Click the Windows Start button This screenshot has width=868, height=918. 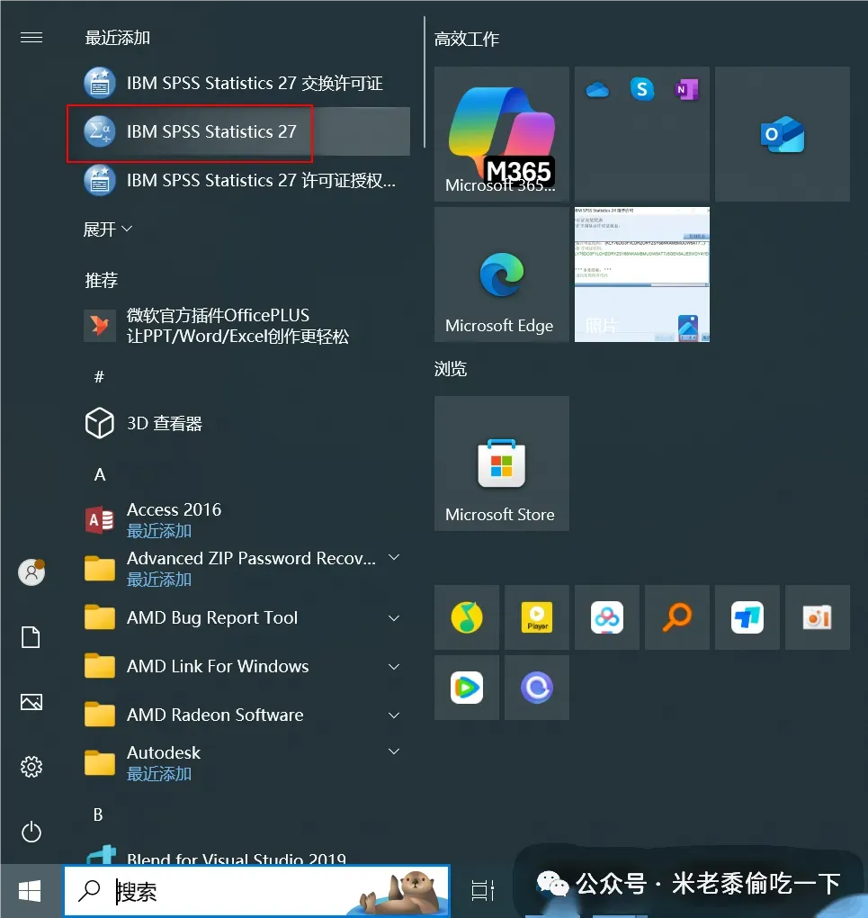pos(30,892)
